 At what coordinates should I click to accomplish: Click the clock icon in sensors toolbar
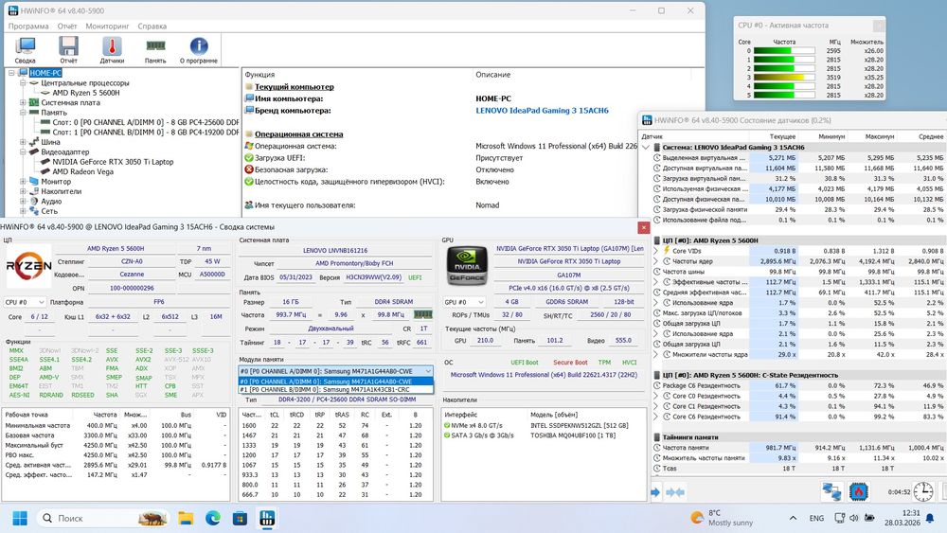click(x=922, y=492)
